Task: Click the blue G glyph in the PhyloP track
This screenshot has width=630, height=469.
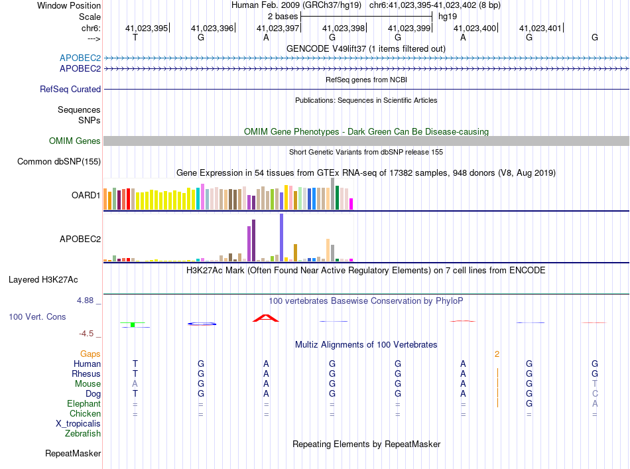Action: click(202, 324)
